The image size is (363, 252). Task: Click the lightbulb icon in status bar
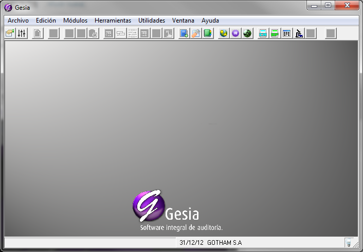(349, 243)
